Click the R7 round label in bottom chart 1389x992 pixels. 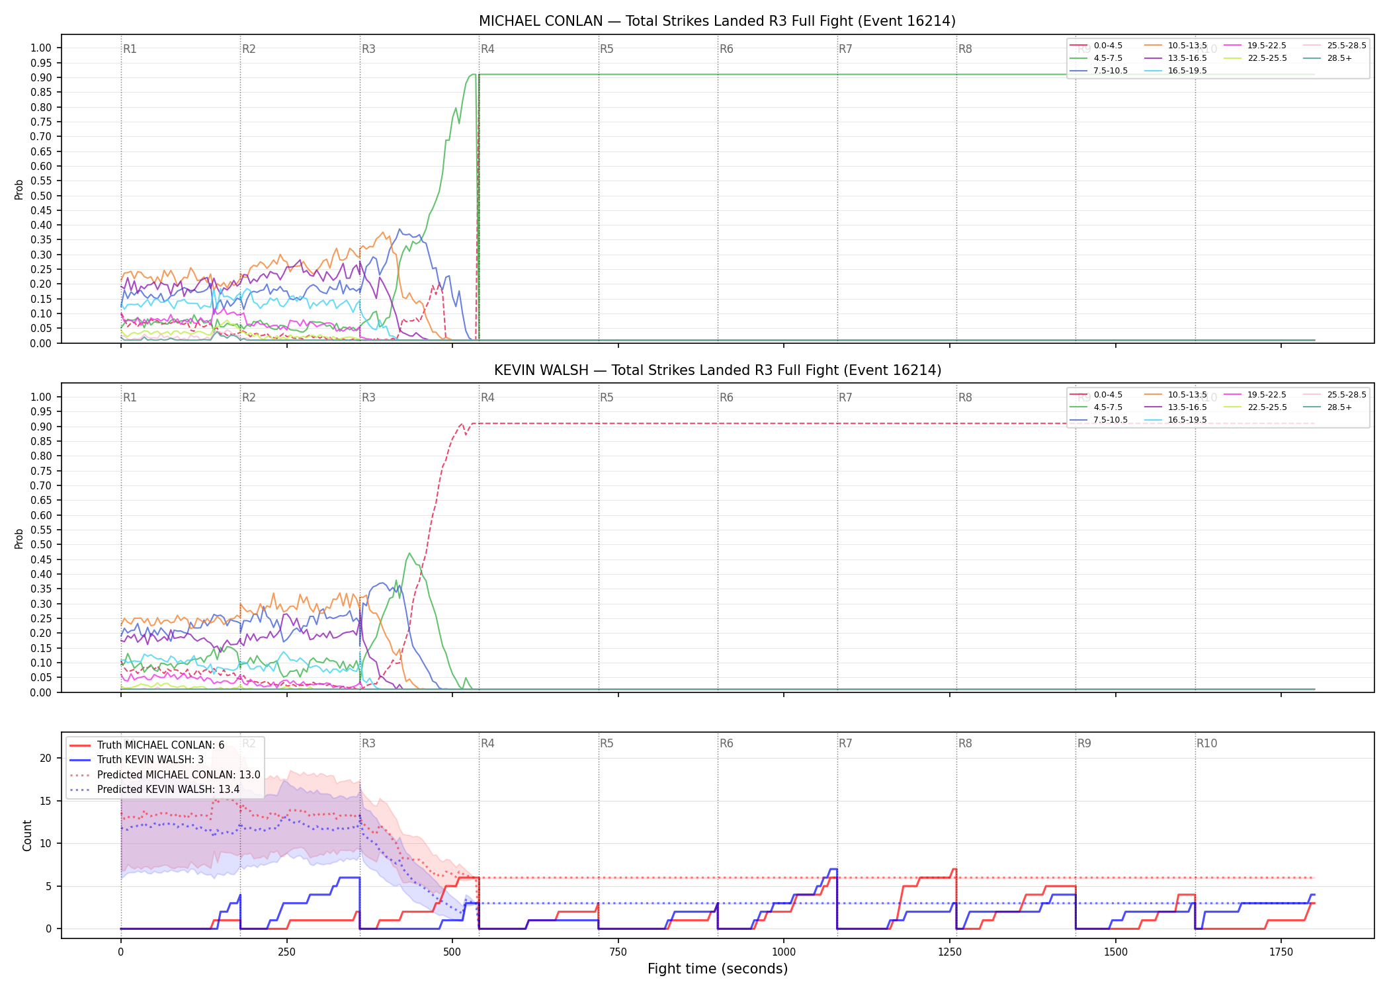[x=845, y=743]
